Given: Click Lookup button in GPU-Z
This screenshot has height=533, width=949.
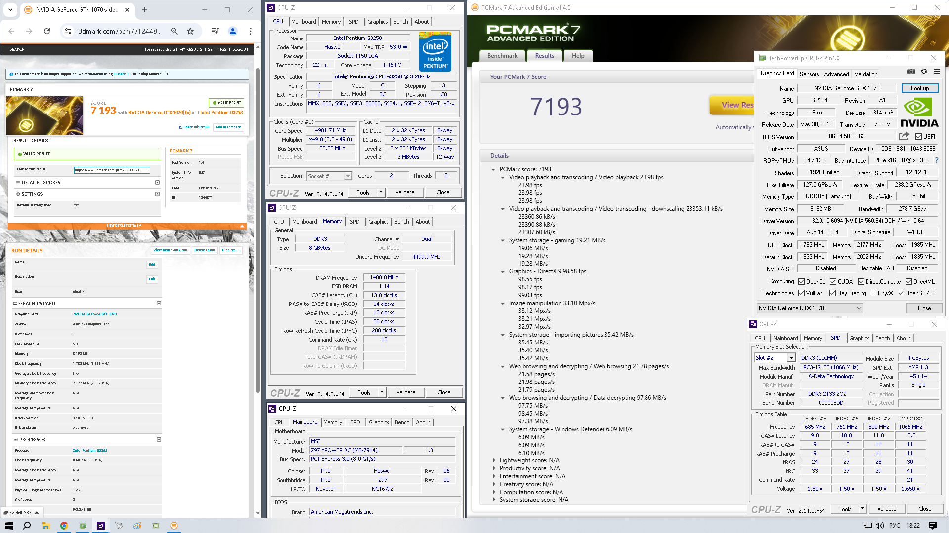Looking at the screenshot, I should (920, 88).
